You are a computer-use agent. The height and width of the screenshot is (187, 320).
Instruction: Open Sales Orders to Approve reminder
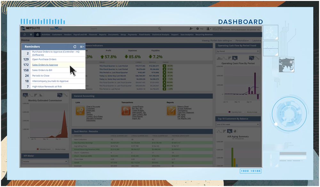point(45,65)
